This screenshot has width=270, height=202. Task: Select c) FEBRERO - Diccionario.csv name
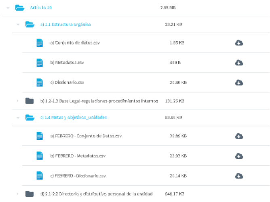78,176
